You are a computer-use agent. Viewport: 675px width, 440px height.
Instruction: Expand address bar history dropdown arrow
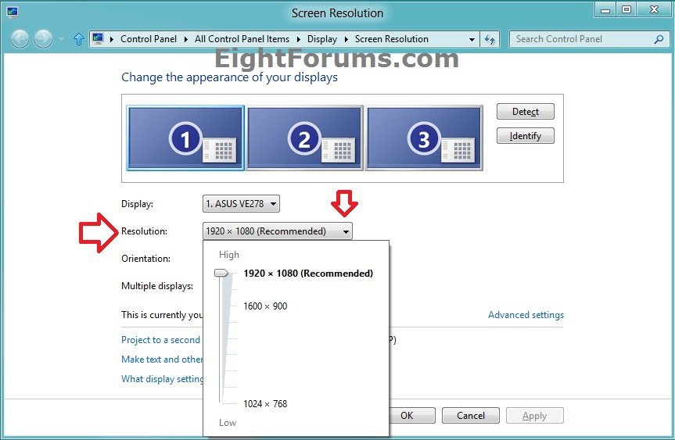(x=472, y=39)
